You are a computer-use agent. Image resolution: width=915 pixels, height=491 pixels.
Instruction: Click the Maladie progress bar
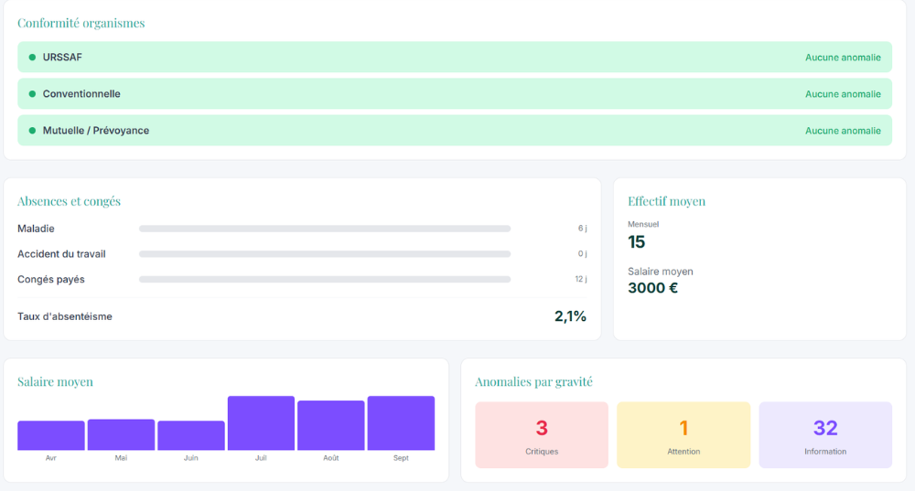point(325,229)
